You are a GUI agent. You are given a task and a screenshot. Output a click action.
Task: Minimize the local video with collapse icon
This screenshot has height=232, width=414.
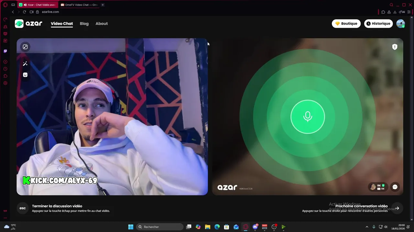click(25, 47)
